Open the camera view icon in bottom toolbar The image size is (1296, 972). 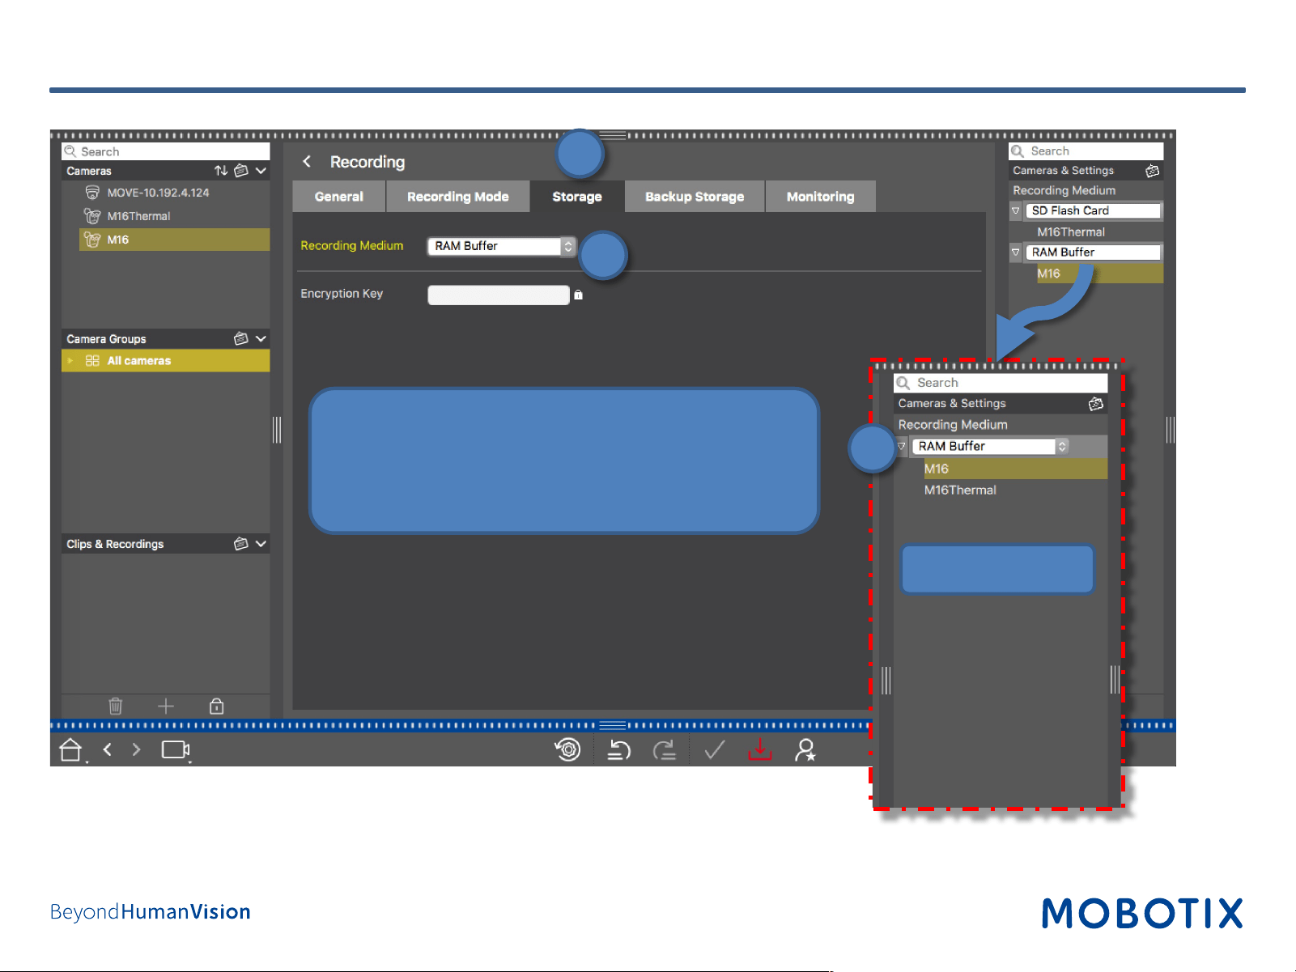[175, 750]
